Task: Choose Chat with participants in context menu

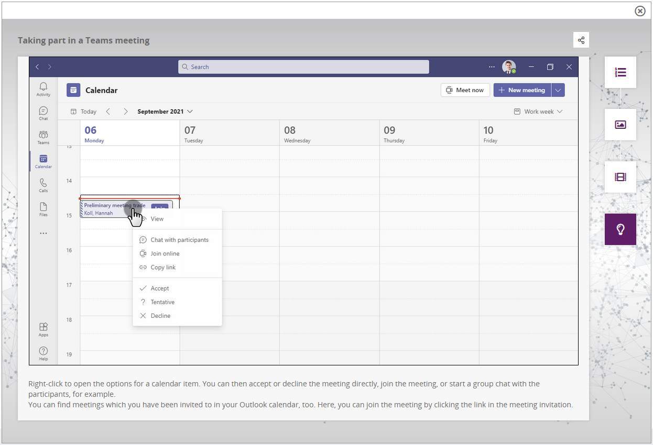Action: (178, 240)
